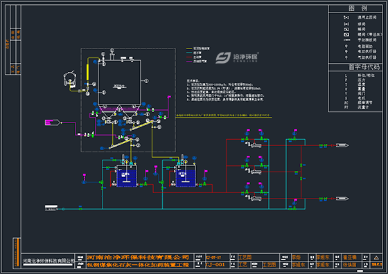This screenshot has width=388, height=274.
Task: Click the white water inlet connector at bottom left
Action: coord(51,208)
